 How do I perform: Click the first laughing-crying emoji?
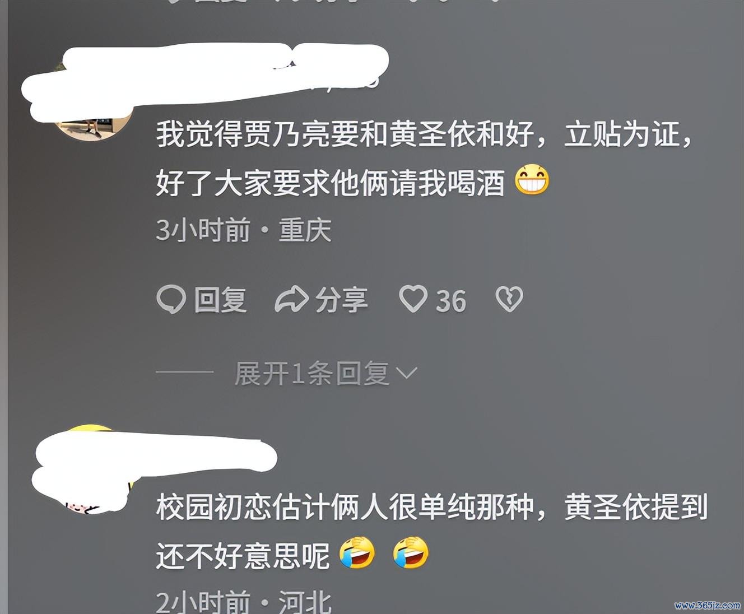point(357,553)
